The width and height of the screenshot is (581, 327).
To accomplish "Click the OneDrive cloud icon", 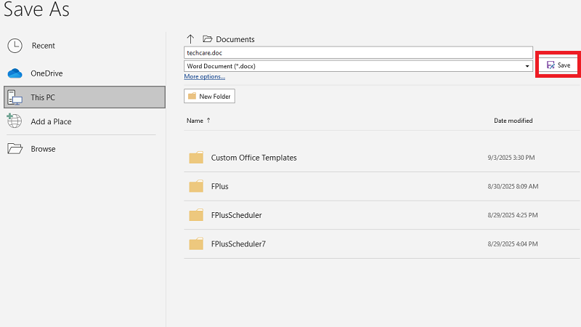I will click(x=15, y=73).
